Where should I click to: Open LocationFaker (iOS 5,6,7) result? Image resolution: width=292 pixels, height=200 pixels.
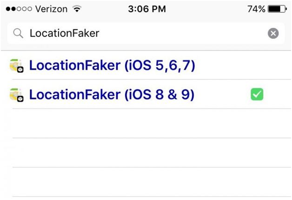click(112, 65)
